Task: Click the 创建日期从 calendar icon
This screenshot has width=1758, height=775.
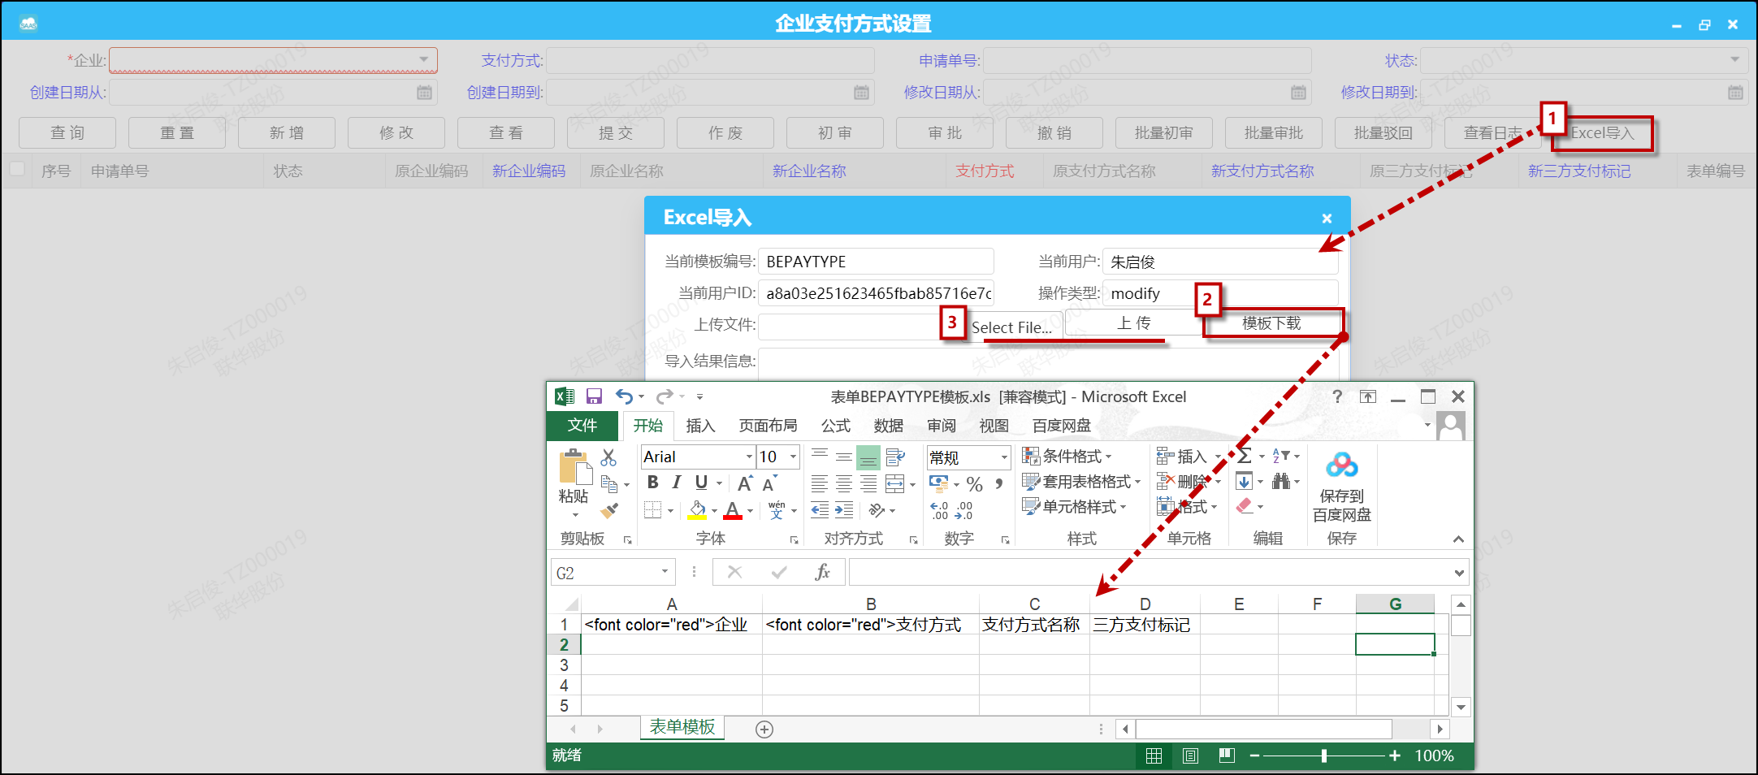Action: coord(424,93)
